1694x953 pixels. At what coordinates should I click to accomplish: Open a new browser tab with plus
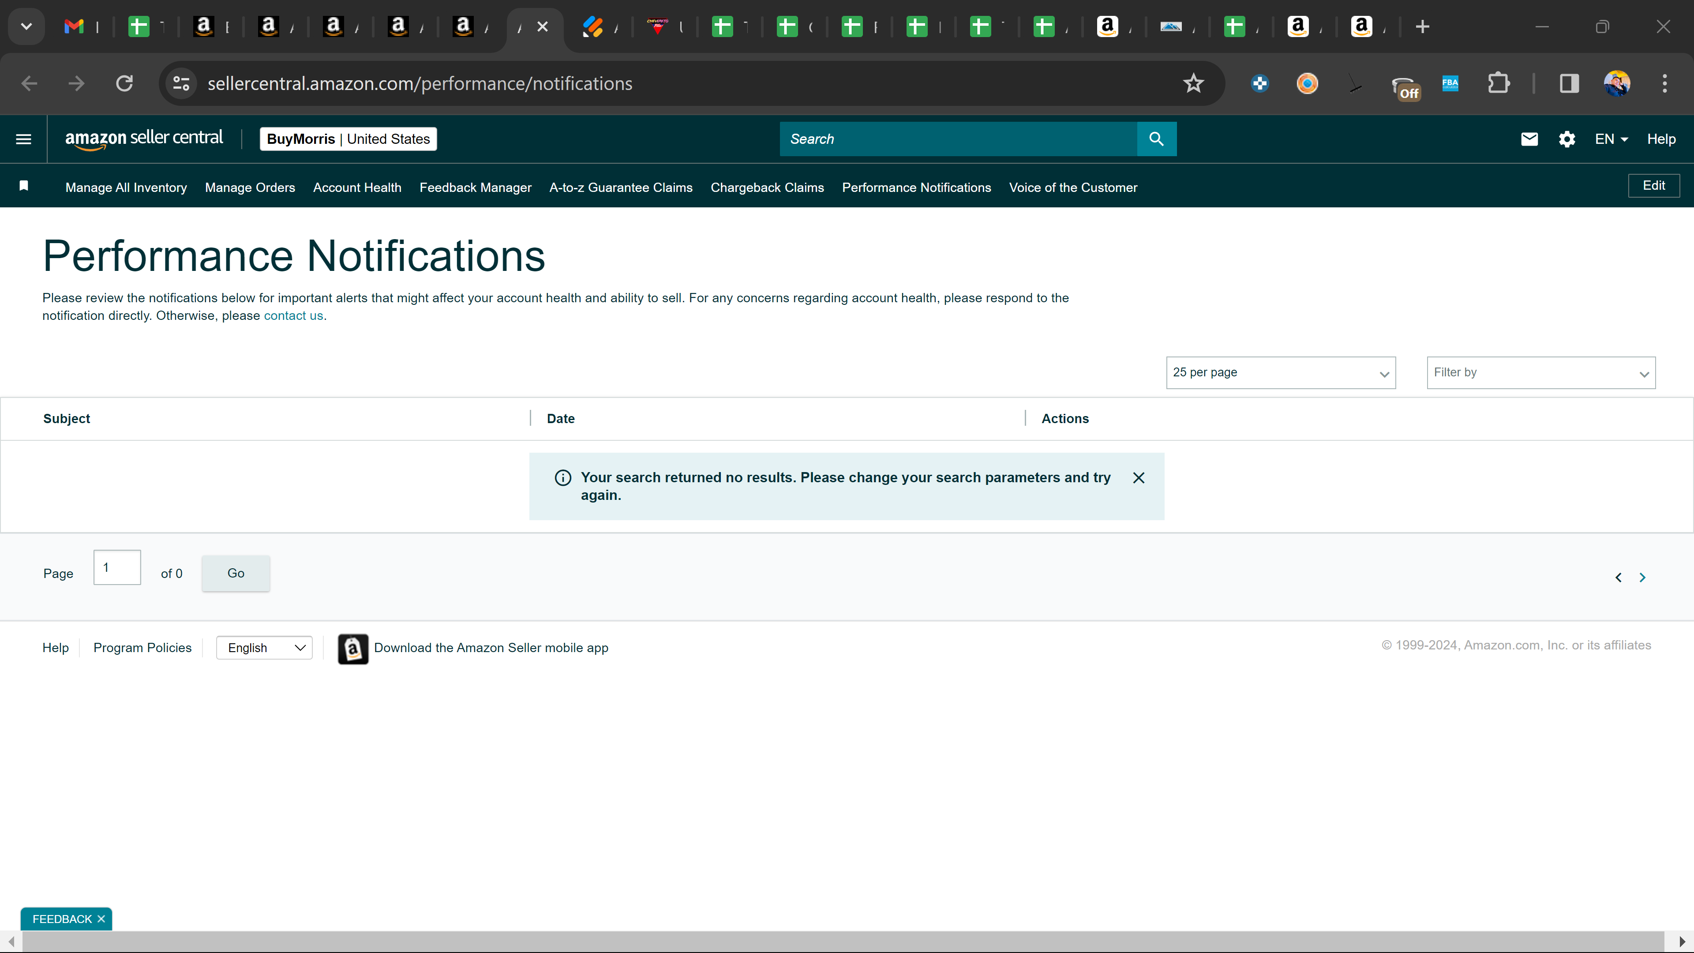pos(1422,27)
